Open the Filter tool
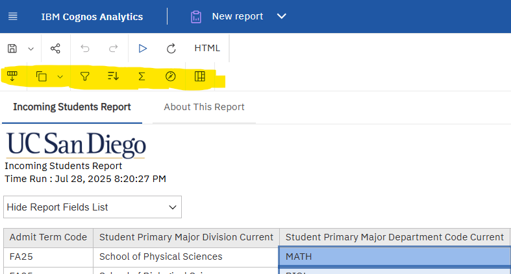The image size is (511, 274). click(84, 76)
